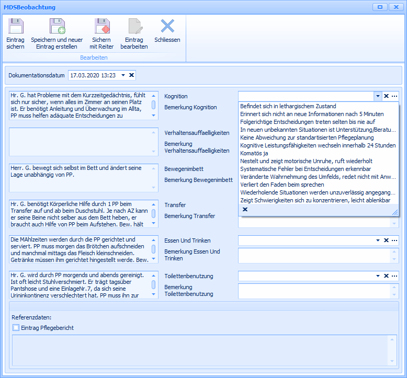
Task: Clear the Dokumentationsdatum date value
Action: tap(132, 75)
